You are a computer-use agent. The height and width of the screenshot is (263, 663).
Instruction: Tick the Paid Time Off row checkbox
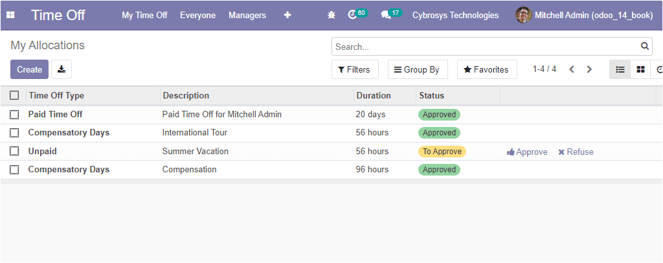pyautogui.click(x=14, y=115)
